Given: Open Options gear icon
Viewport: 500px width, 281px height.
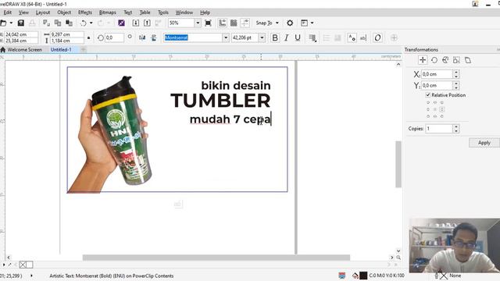Looking at the screenshot, I should tap(290, 23).
